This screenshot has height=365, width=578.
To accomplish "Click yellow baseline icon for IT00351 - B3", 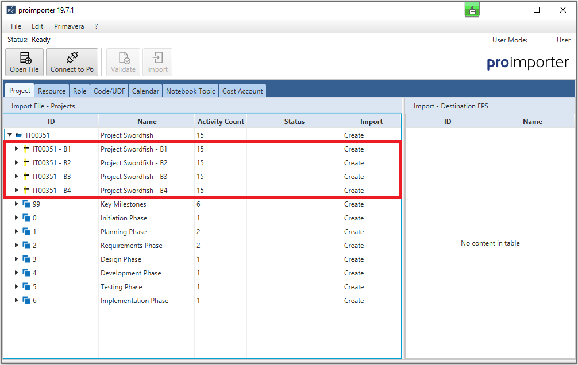I will tap(26, 176).
